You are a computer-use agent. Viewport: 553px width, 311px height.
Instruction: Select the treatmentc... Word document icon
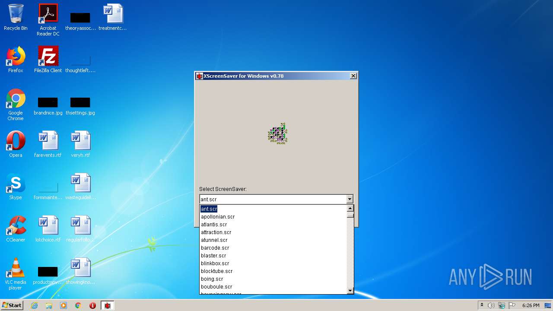(113, 17)
